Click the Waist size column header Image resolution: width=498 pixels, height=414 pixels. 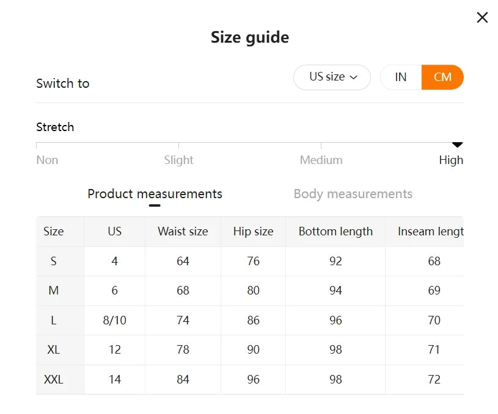[183, 232]
